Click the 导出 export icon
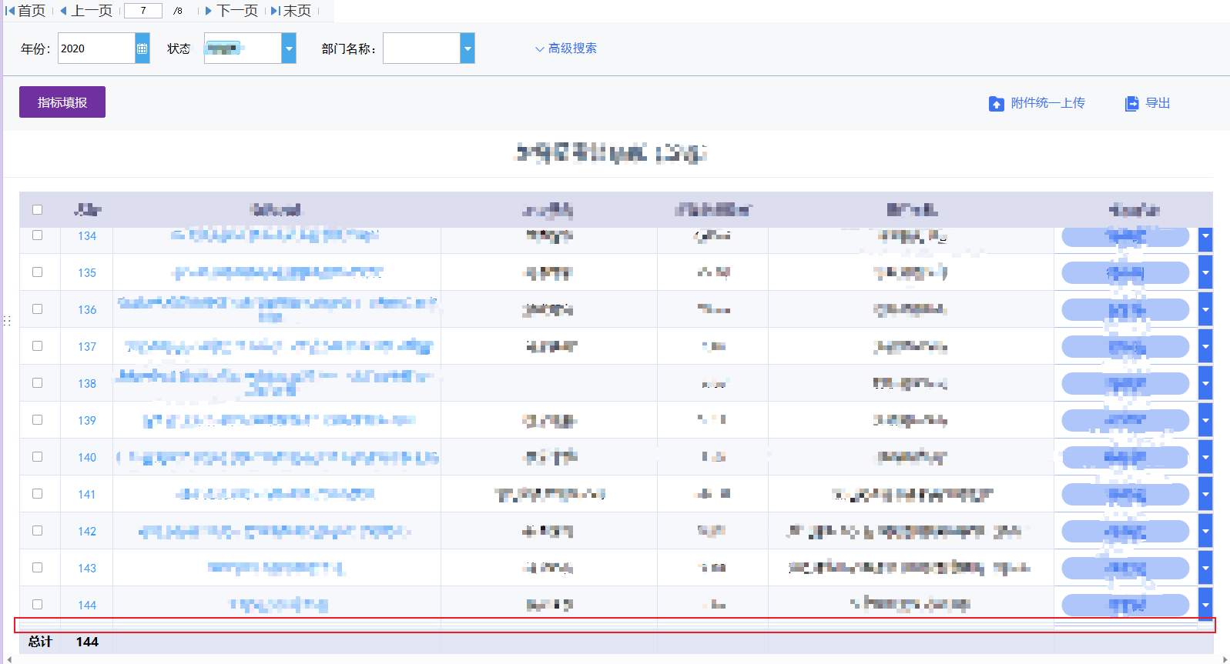The image size is (1230, 664). (x=1131, y=103)
